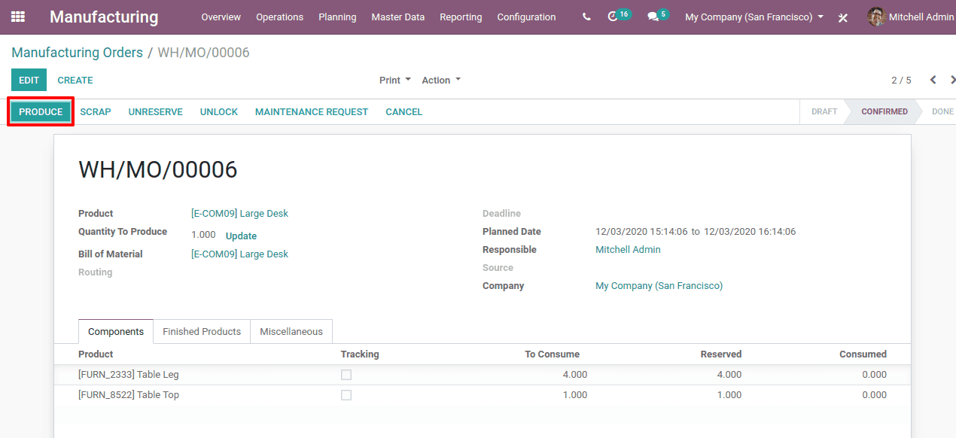Sort by the To Consume column header
Viewport: 956px width, 438px height.
(552, 354)
